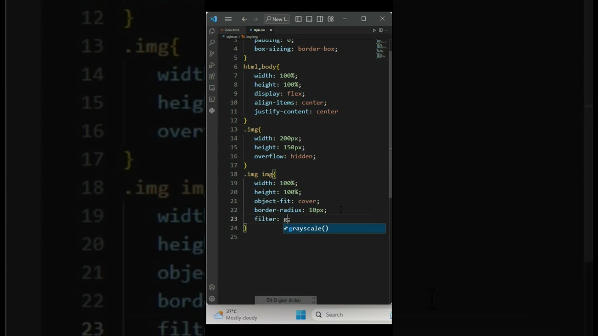Click the 'align-items: center;' line
This screenshot has width=598, height=336.
click(x=290, y=102)
